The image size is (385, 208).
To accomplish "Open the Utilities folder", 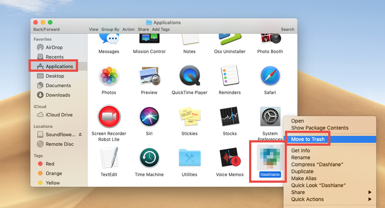I will point(189,158).
